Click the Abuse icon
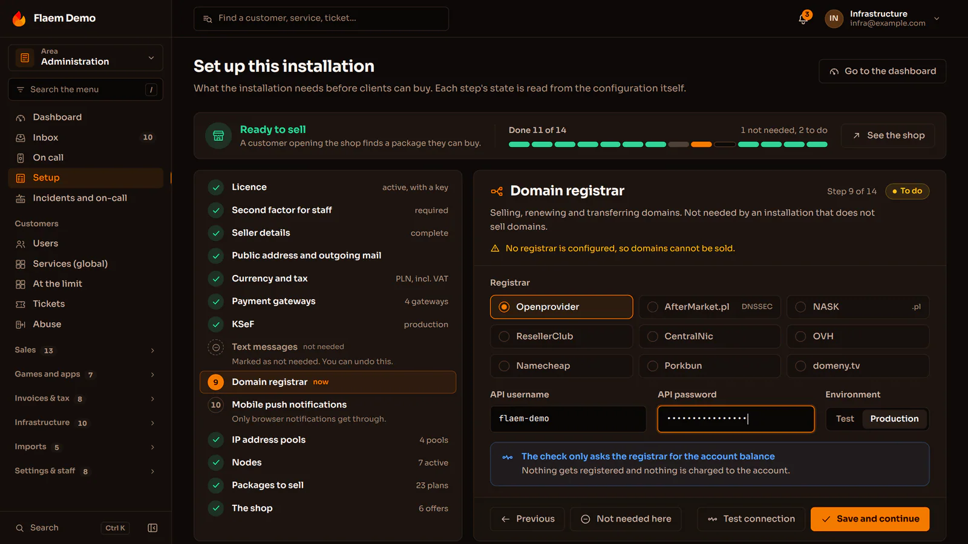The image size is (968, 544). coord(21,325)
